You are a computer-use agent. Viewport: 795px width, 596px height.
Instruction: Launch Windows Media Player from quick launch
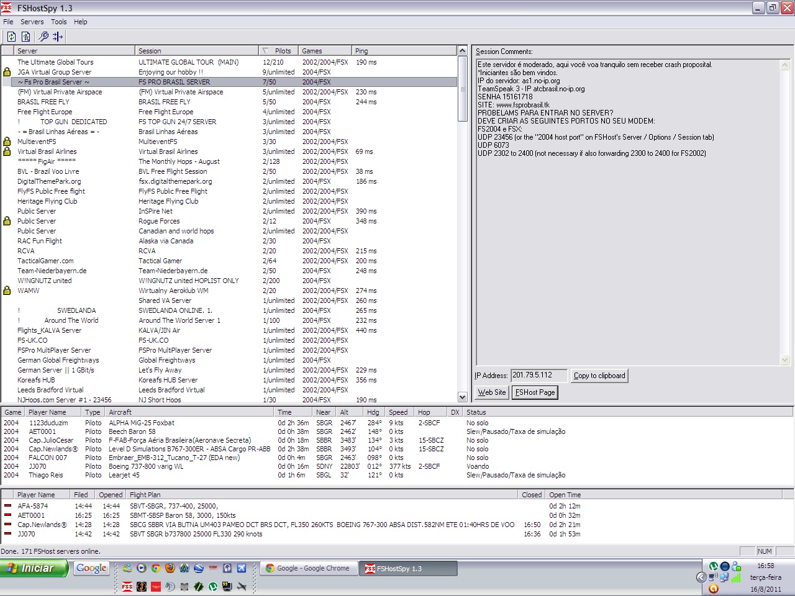click(x=141, y=568)
